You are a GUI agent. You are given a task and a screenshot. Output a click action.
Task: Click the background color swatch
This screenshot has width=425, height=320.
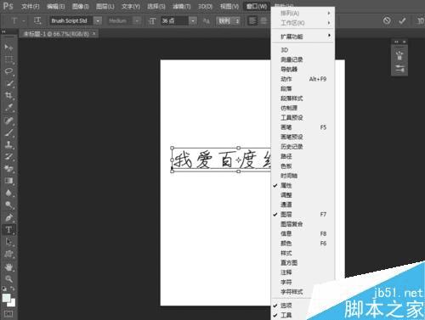point(13,304)
